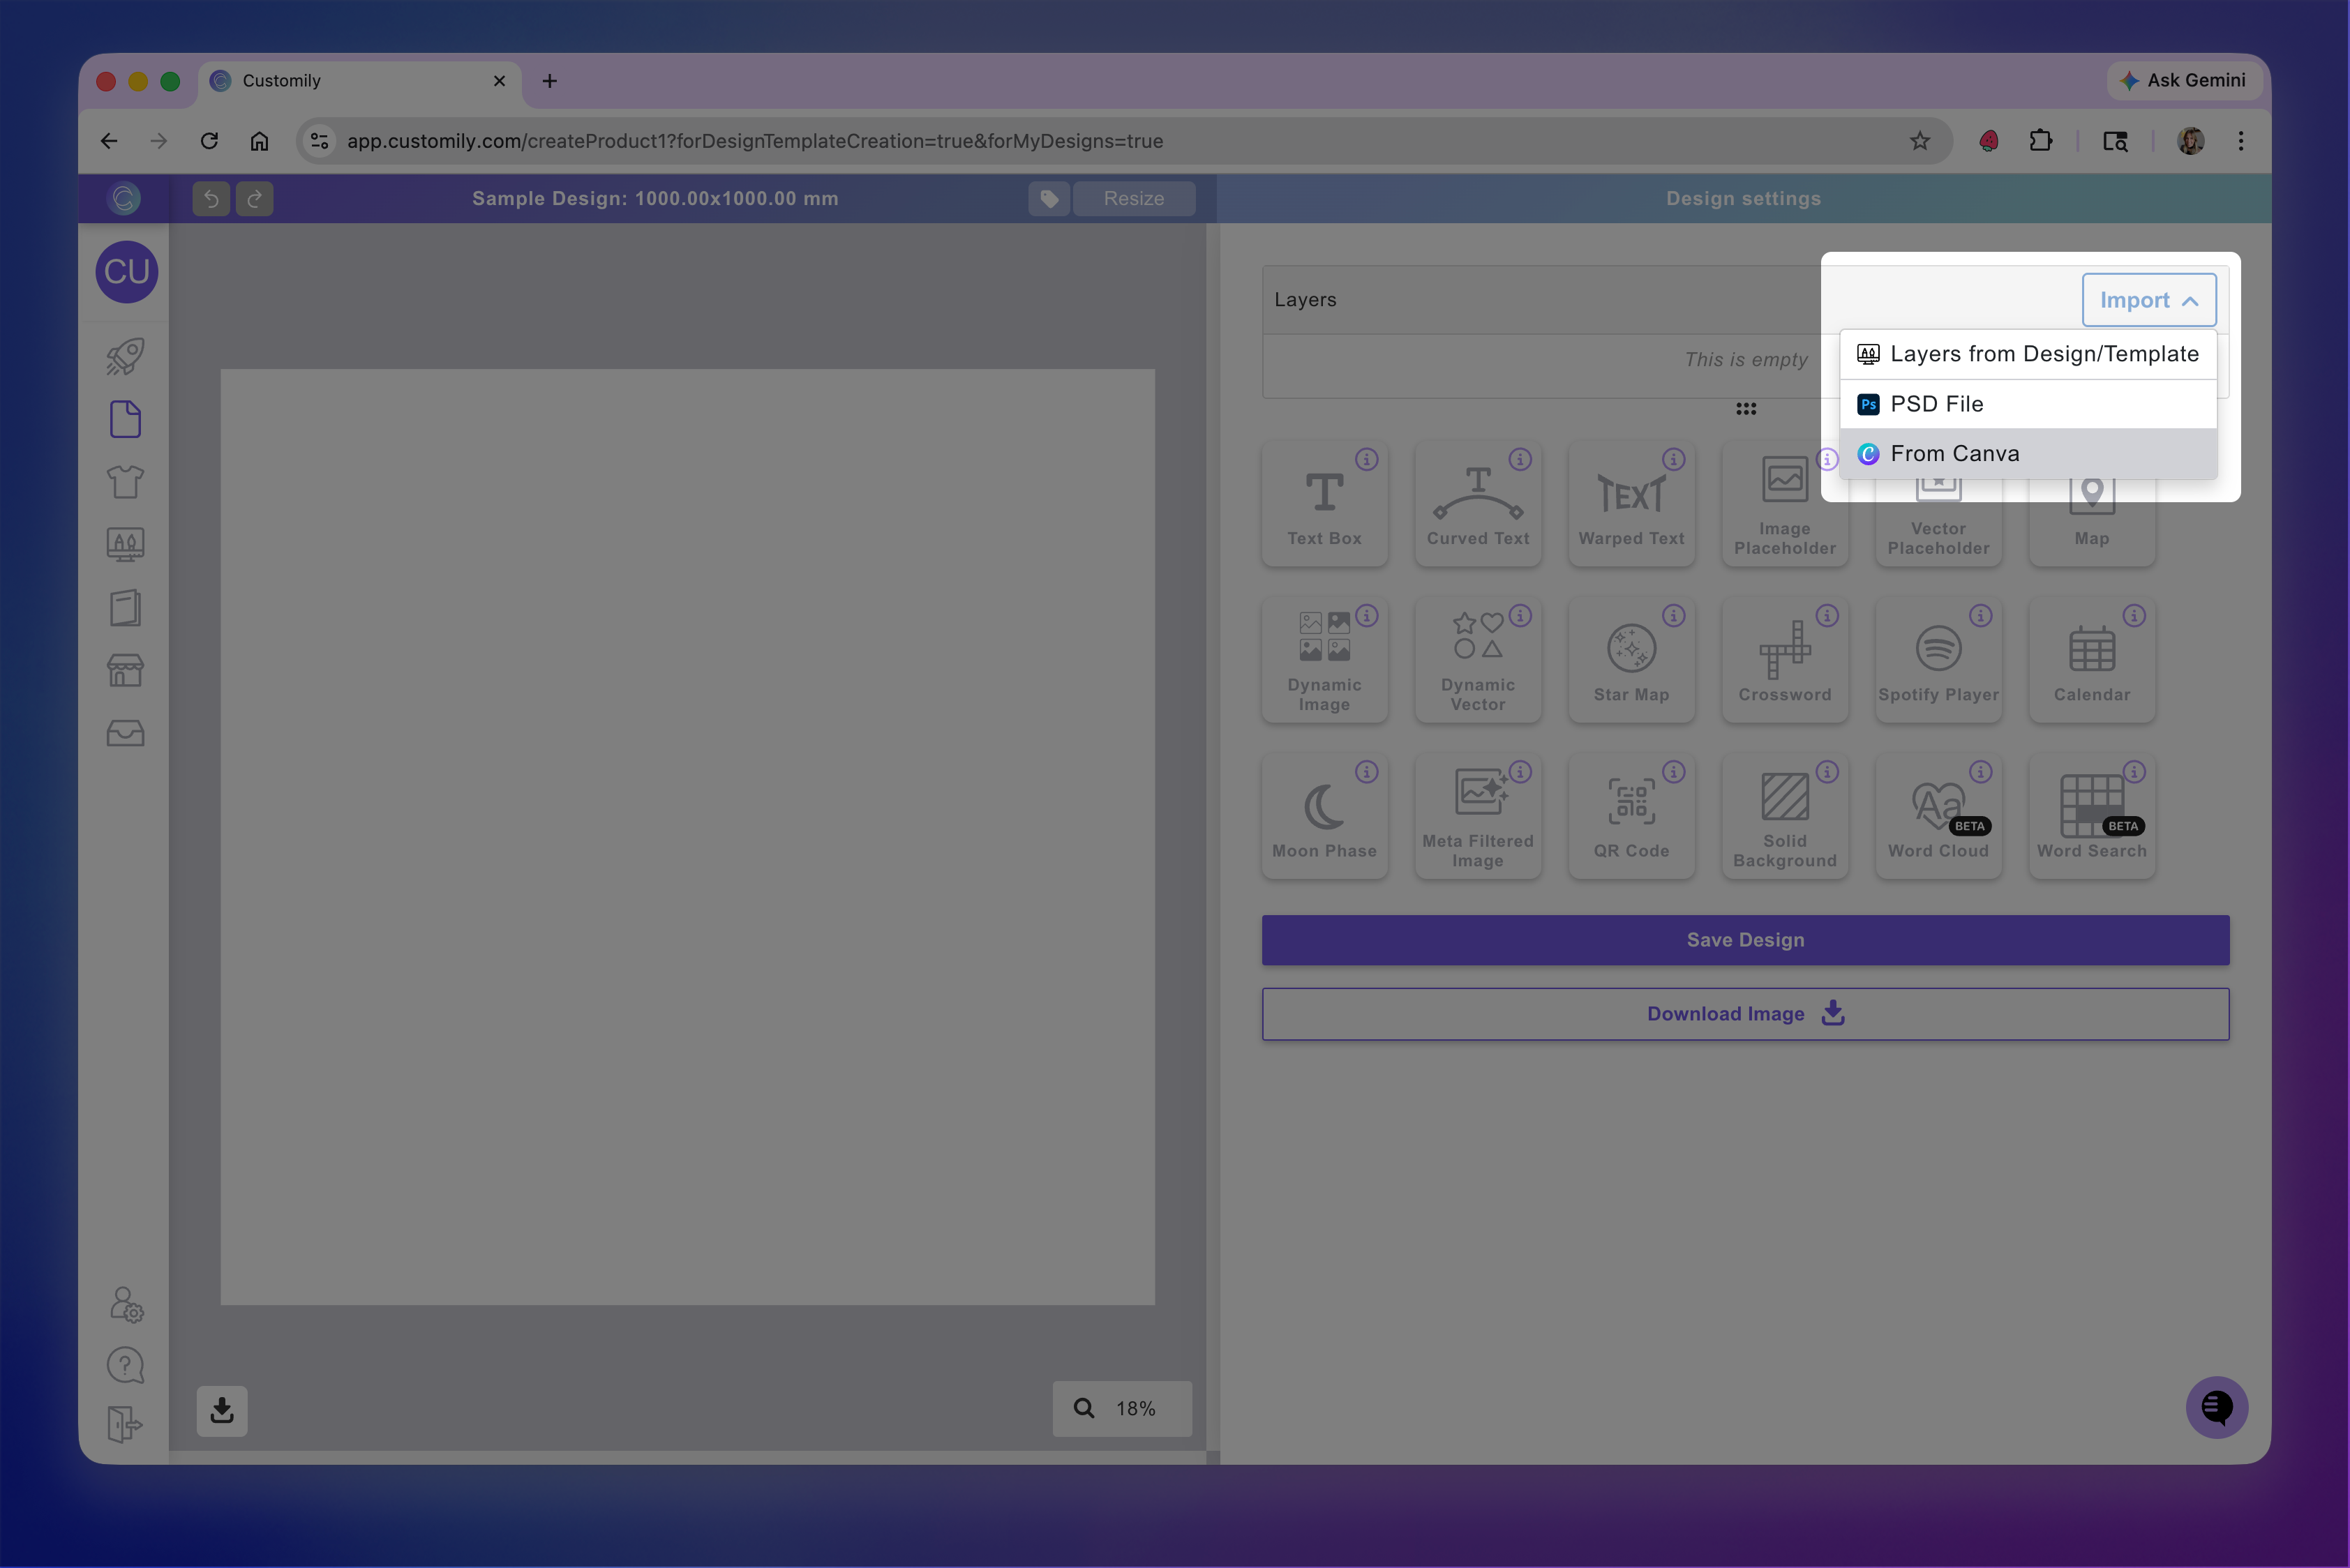
Task: Add a Word Cloud beta element
Action: tap(1938, 817)
